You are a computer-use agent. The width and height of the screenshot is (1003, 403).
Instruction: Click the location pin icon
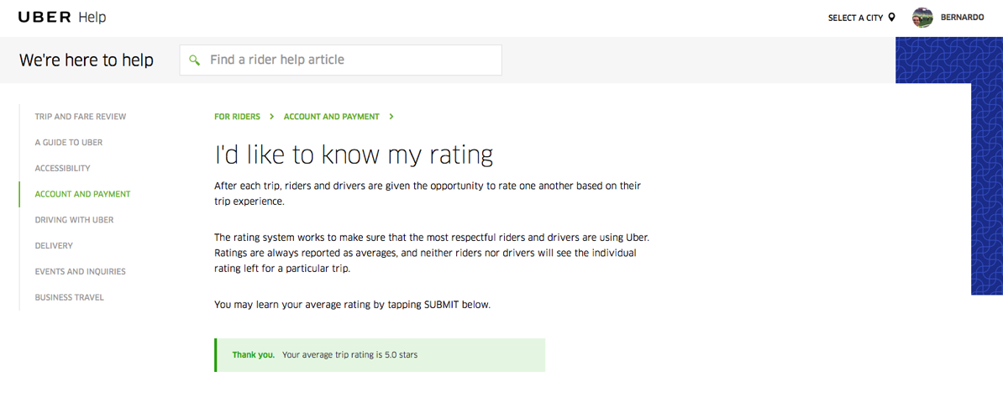pos(892,18)
